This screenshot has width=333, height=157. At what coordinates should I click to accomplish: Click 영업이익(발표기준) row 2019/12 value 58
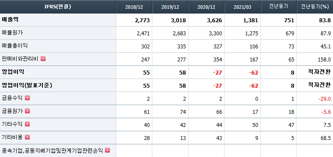(182, 85)
